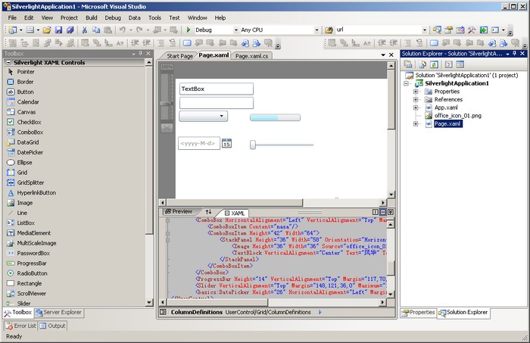Switch to the Preview pane tab
Screen dimensions: 530x343
pos(179,211)
